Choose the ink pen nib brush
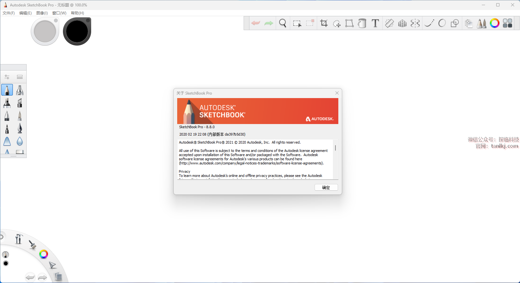This screenshot has width=520, height=283. pos(20,129)
